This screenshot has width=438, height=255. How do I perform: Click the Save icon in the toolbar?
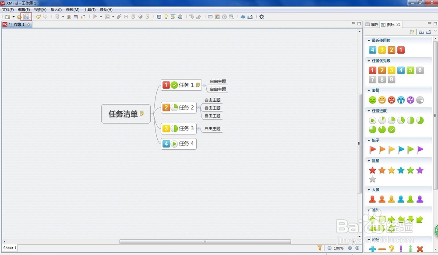point(27,17)
